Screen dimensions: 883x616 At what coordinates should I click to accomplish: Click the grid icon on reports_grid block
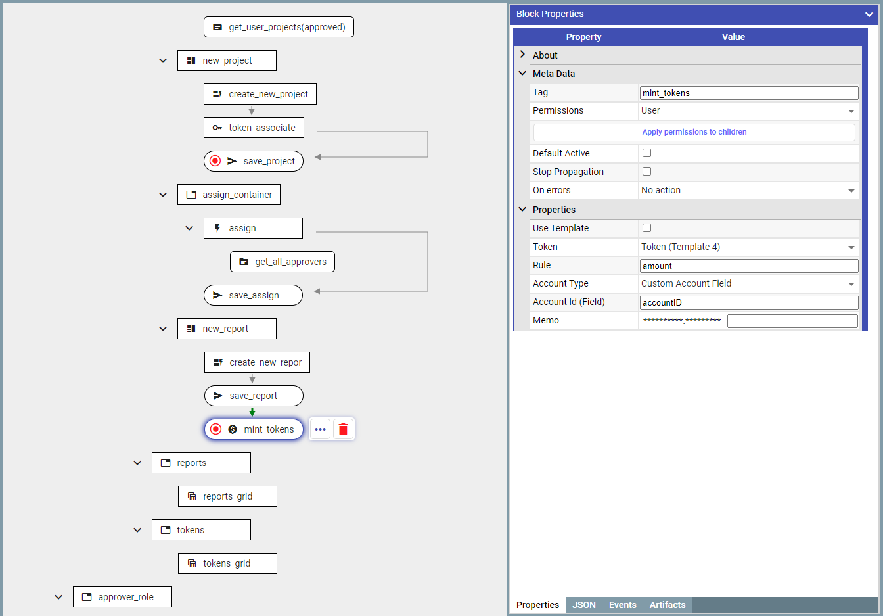(192, 496)
